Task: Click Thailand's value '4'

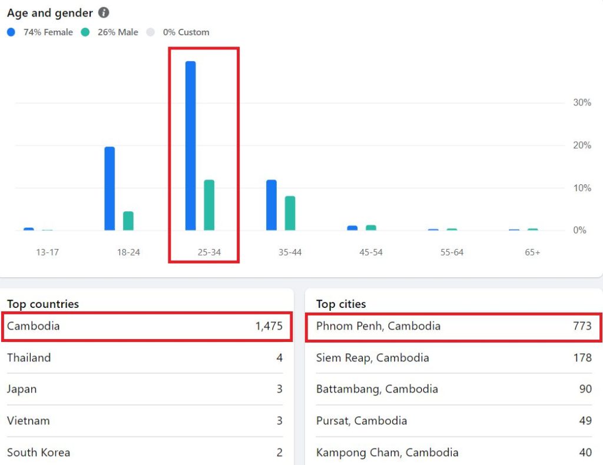Action: [x=280, y=358]
